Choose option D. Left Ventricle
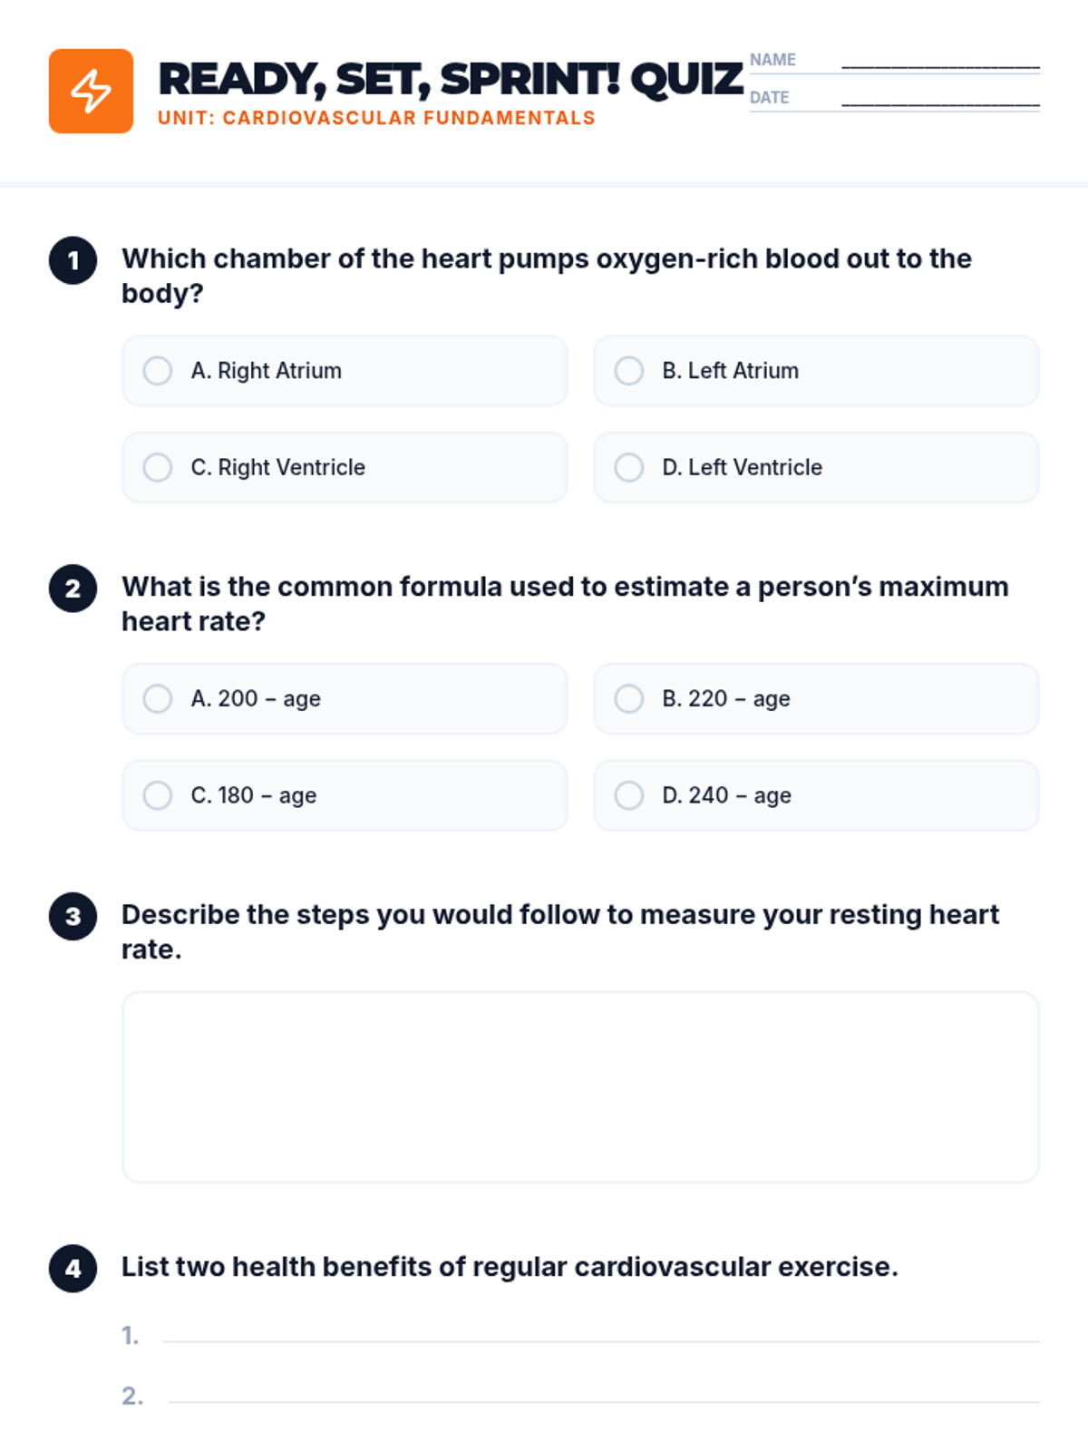Screen dimensions: 1088x1451 coord(629,467)
